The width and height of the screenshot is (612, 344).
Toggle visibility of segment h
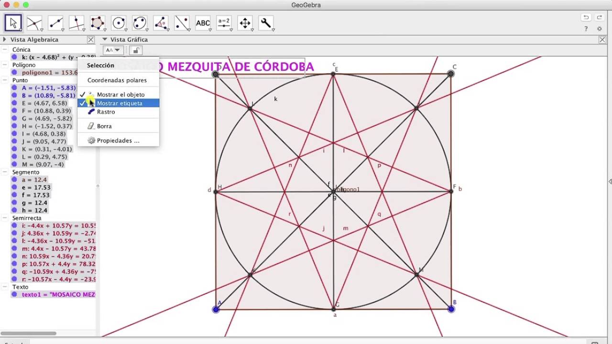tap(15, 210)
